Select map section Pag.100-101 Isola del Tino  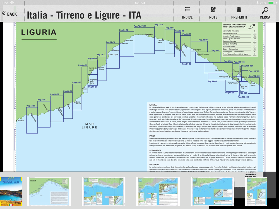[244, 86]
